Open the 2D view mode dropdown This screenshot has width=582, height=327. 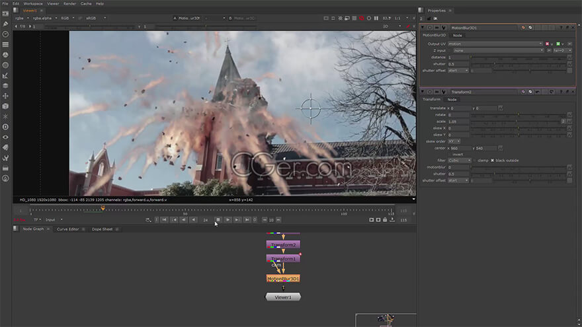[x=392, y=26]
